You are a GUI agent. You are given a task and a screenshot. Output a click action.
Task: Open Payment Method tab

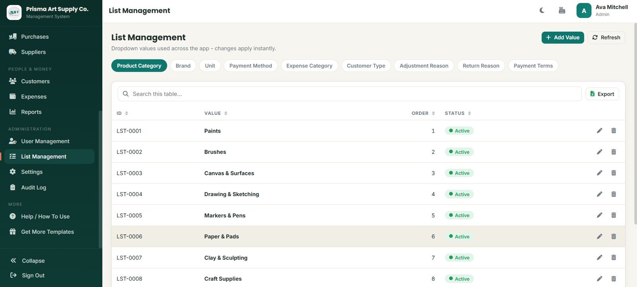(251, 66)
